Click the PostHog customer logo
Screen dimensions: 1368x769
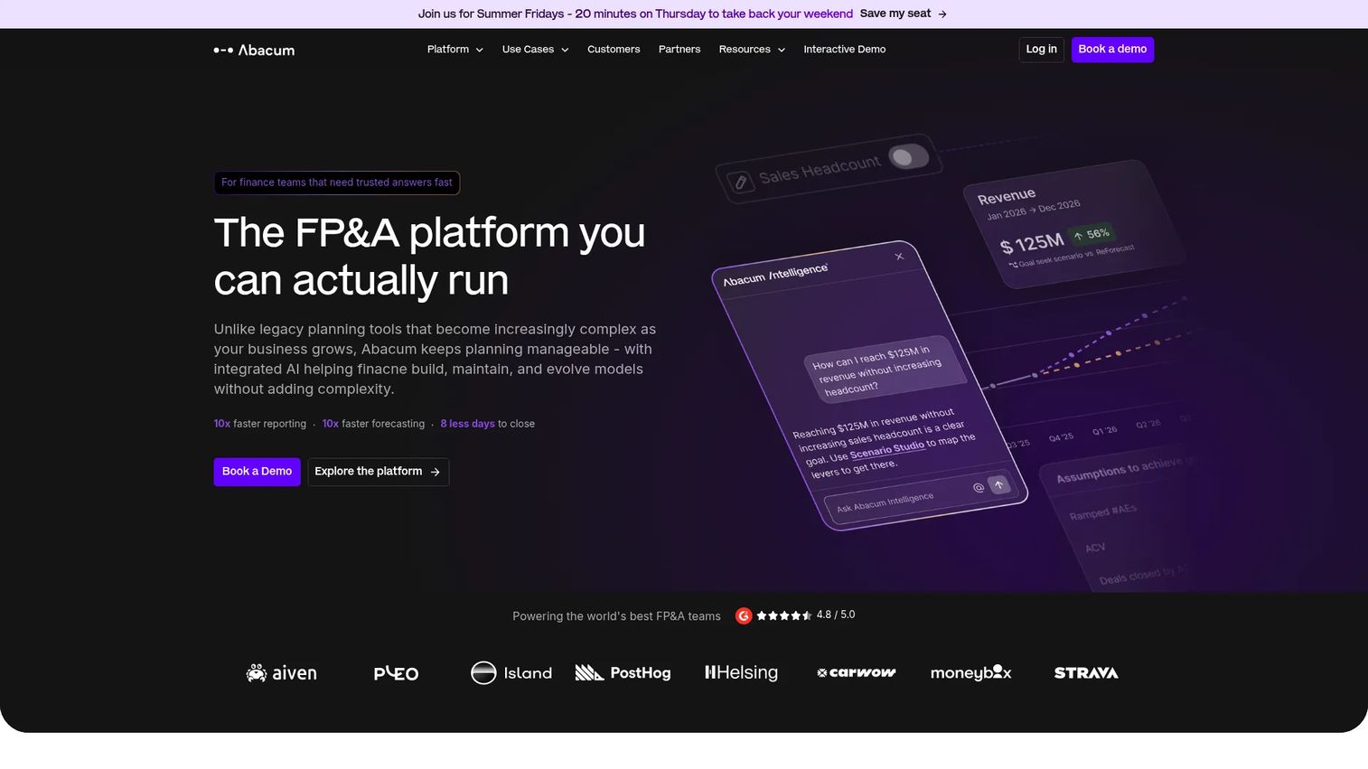coord(623,672)
